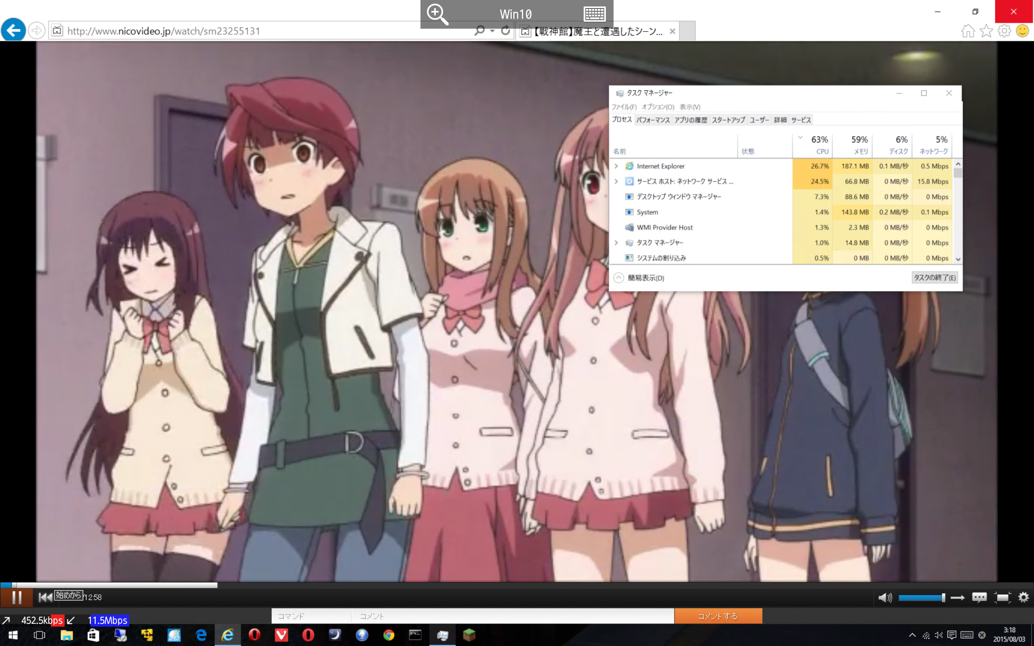Click タスクの終了(E) button
Image resolution: width=1034 pixels, height=646 pixels.
[935, 278]
